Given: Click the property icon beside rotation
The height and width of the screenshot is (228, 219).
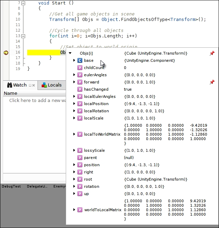Looking at the screenshot, I should click(x=80, y=186).
